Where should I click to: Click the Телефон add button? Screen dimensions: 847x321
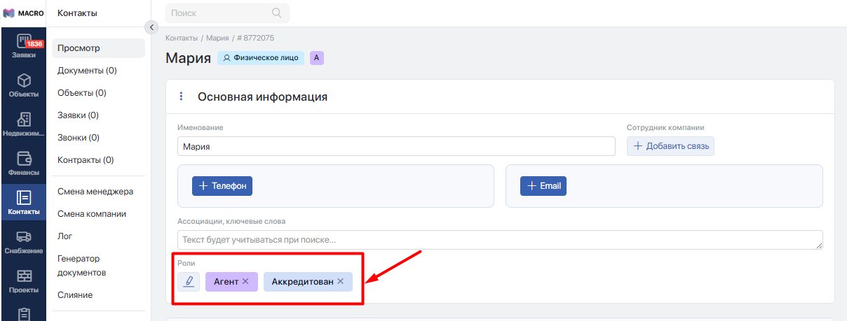click(222, 186)
